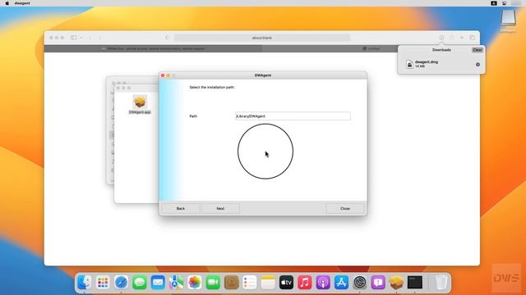Open Finder from the Dock
526x295 pixels.
click(x=84, y=283)
